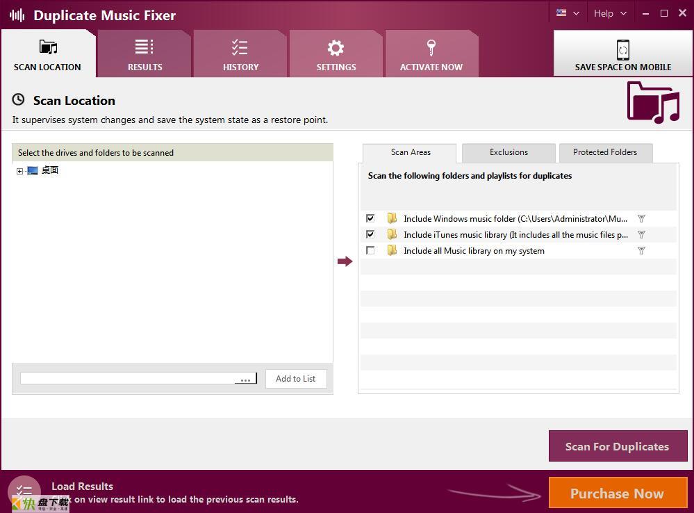Click the large music folder graphic

click(x=653, y=102)
